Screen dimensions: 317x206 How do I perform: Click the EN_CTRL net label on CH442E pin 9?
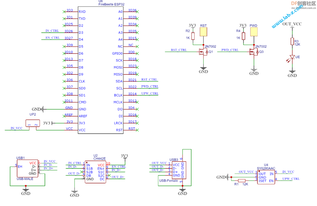pyautogui.click(x=119, y=166)
